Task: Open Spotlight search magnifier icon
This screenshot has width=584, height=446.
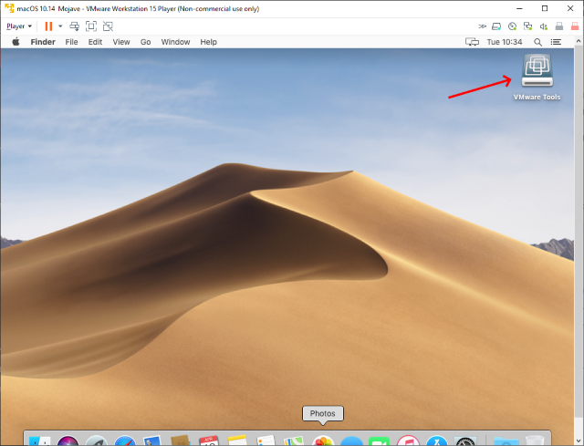Action: (537, 42)
